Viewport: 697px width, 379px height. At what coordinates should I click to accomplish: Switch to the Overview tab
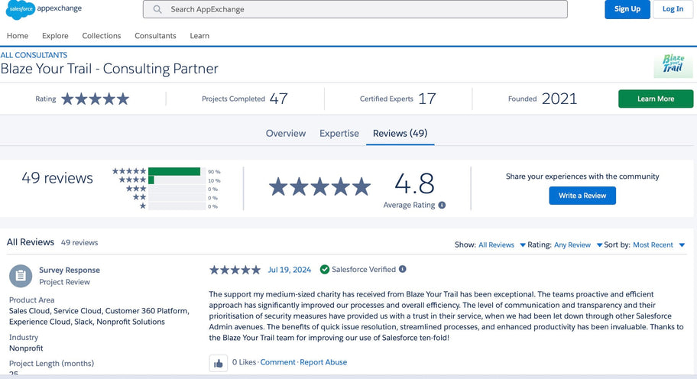point(285,133)
